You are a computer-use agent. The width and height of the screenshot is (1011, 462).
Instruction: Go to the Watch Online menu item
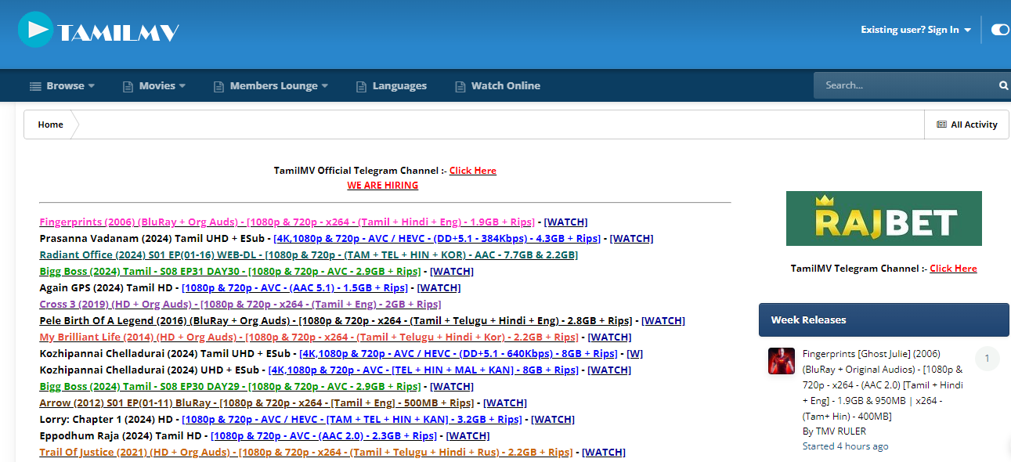click(x=498, y=86)
